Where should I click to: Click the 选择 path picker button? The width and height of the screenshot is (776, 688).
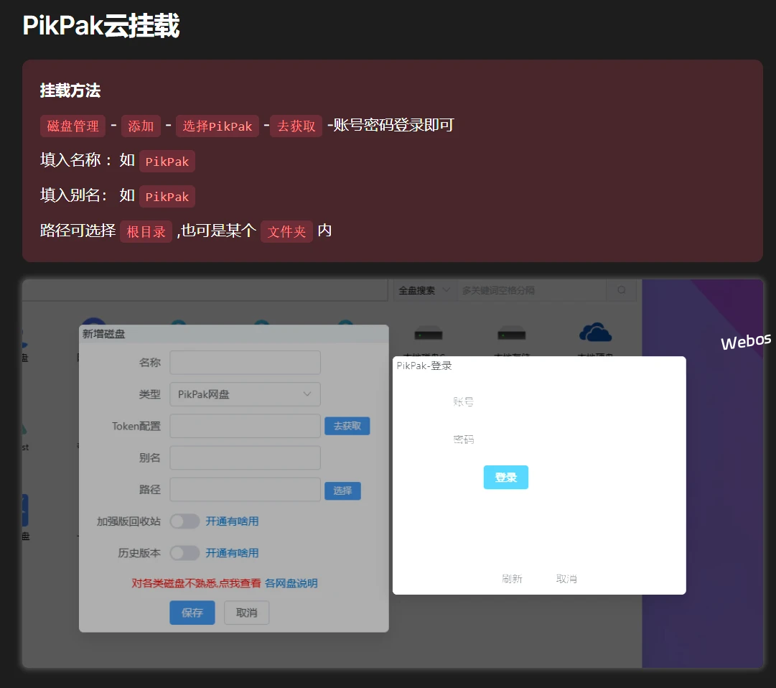click(x=342, y=491)
